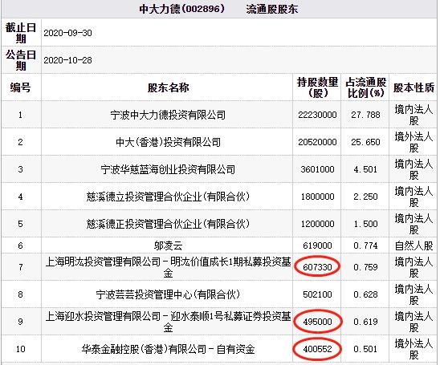Select shareholder 中大(香港)投资有限公司

point(168,142)
